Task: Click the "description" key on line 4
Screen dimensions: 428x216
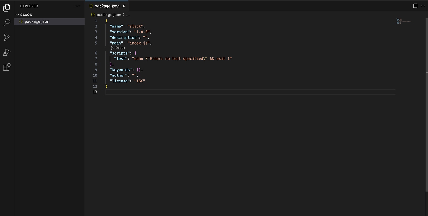Action: pyautogui.click(x=124, y=37)
